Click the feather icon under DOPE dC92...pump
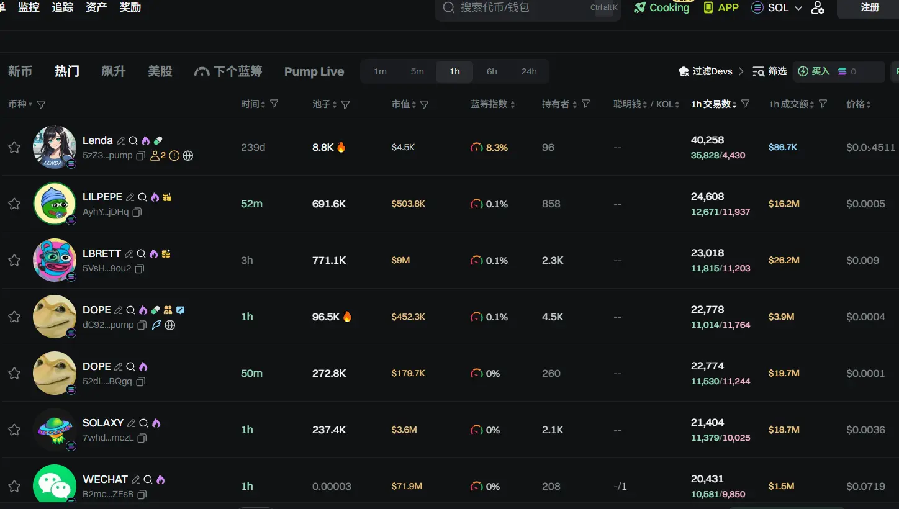 click(x=156, y=325)
